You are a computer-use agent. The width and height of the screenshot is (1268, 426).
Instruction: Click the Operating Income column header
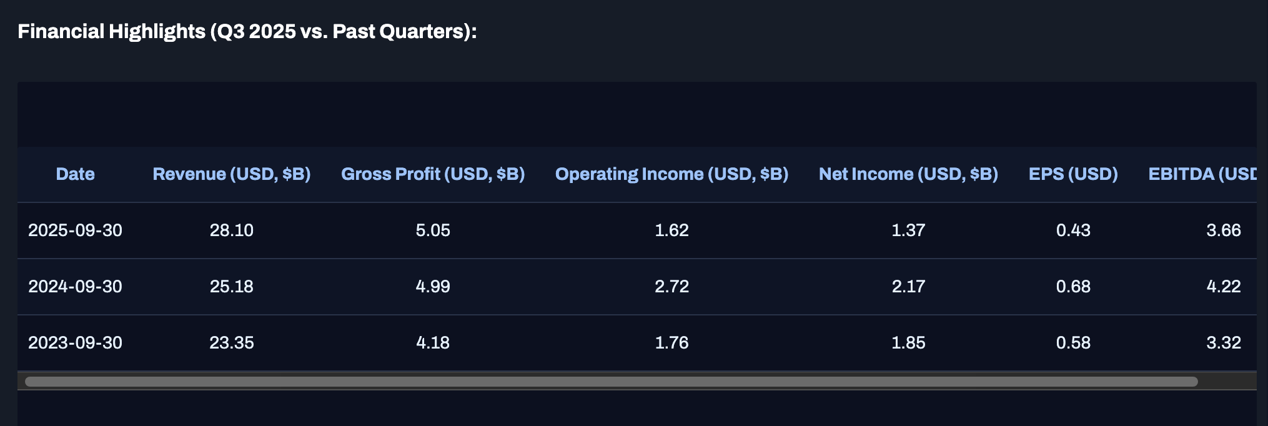[x=671, y=174]
